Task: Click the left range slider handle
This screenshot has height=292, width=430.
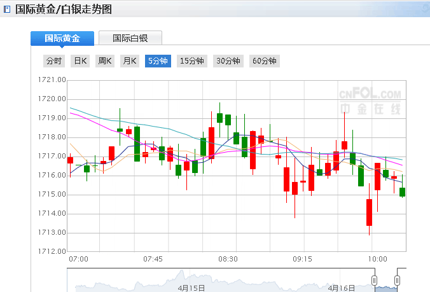Action: [x=375, y=280]
